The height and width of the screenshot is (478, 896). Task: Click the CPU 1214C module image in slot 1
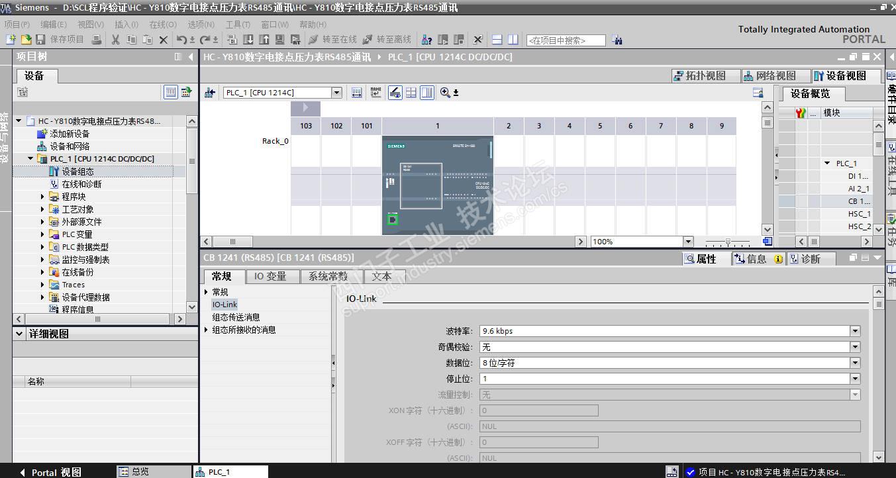coord(438,185)
